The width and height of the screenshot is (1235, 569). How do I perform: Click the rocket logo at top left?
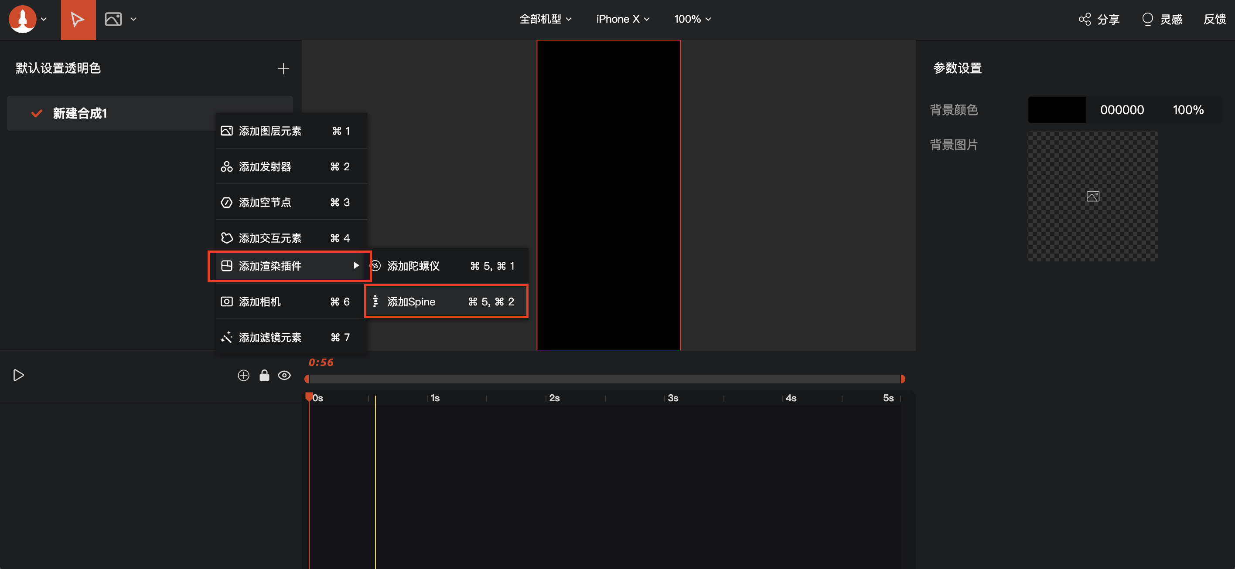23,19
